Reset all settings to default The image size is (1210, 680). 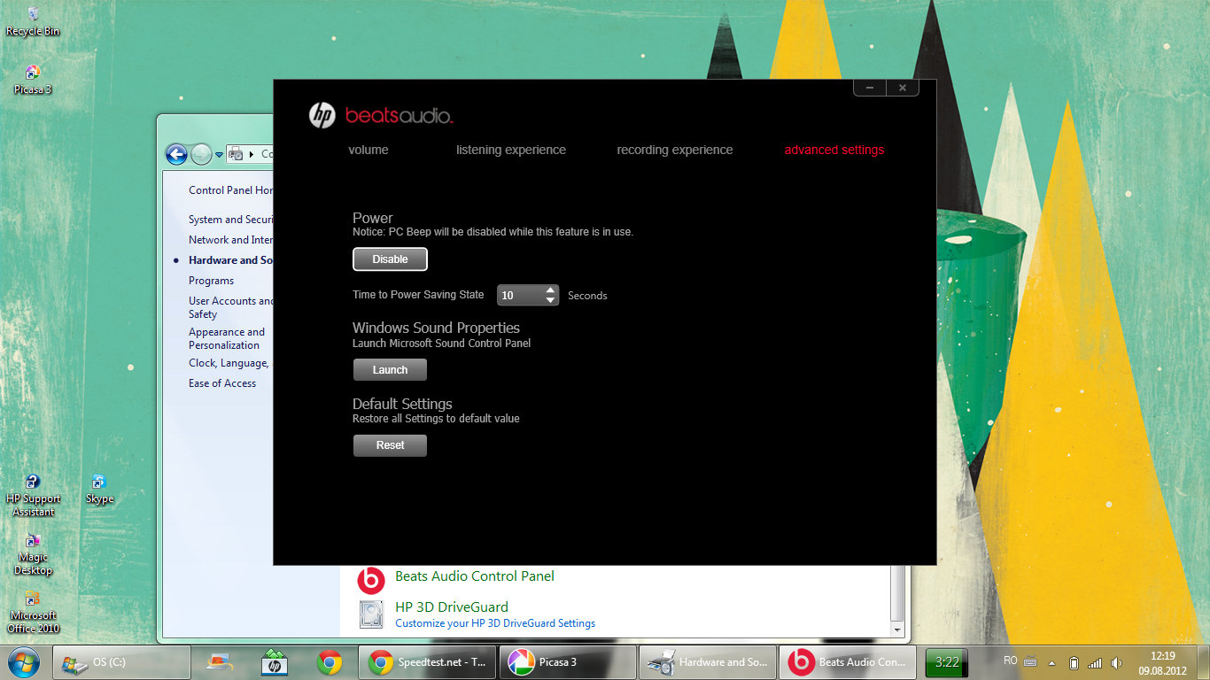[x=390, y=445]
